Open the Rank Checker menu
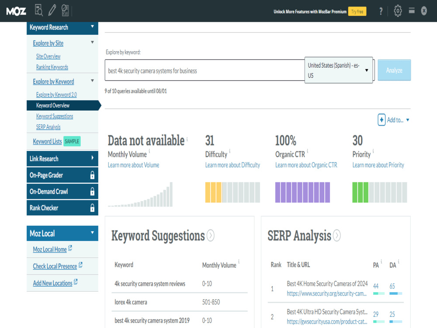The image size is (437, 328). coord(62,208)
